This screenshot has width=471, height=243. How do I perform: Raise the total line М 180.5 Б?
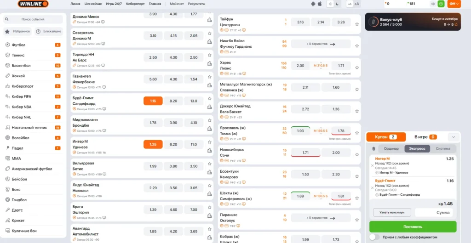(321, 193)
